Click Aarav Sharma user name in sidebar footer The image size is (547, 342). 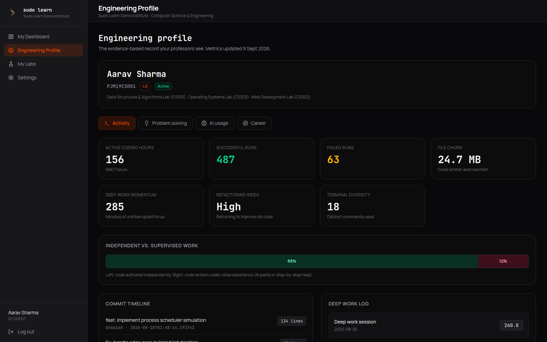(x=23, y=313)
